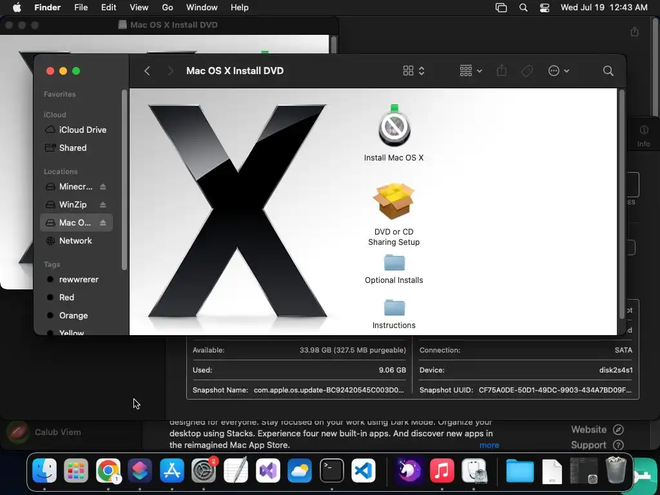
Task: Open Disk Utility from the Dock
Action: click(474, 471)
